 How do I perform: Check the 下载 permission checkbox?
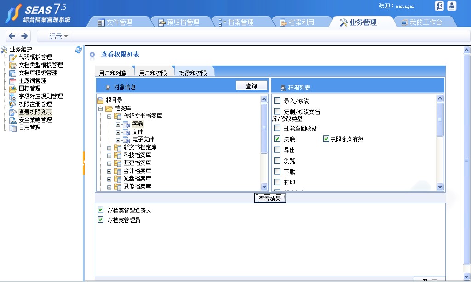[277, 171]
